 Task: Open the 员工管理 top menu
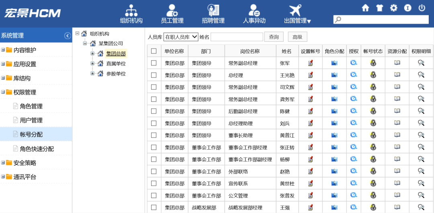172,14
